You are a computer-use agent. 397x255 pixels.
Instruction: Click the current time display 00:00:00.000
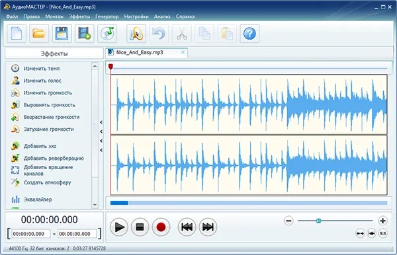tap(50, 219)
